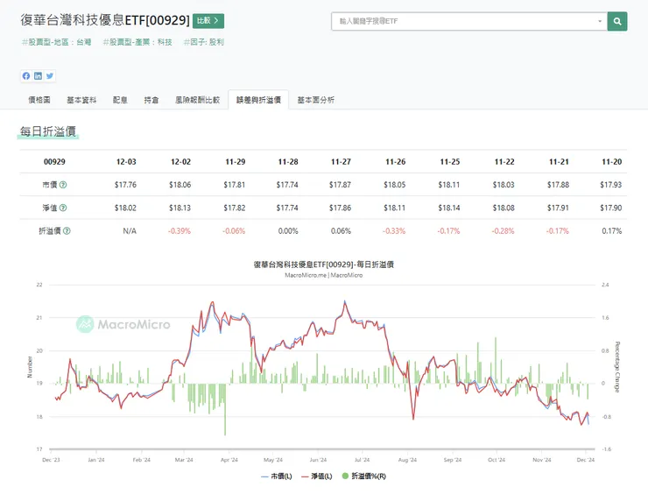Open the 基本面分析 tab
The width and height of the screenshot is (648, 494).
pos(316,100)
